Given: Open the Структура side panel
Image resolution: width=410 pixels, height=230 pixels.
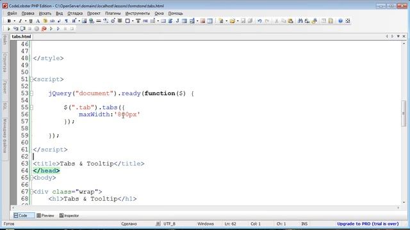Looking at the screenshot, I should 4,63.
